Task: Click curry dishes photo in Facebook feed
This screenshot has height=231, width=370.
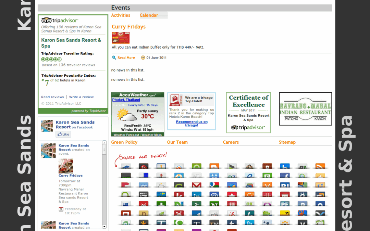Action: click(66, 166)
